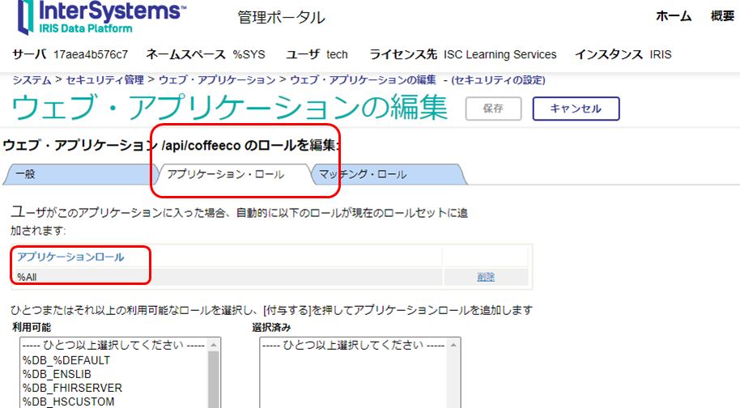Select the アプリケーション・ロール tab

225,175
